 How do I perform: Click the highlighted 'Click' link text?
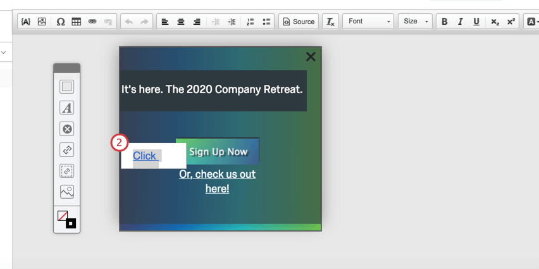(145, 156)
